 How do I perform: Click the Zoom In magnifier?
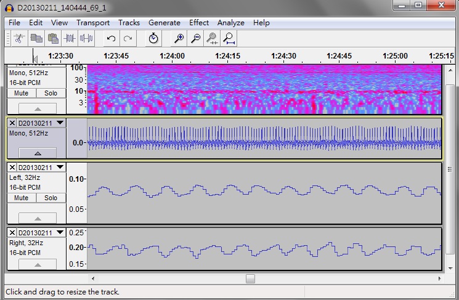click(x=179, y=38)
